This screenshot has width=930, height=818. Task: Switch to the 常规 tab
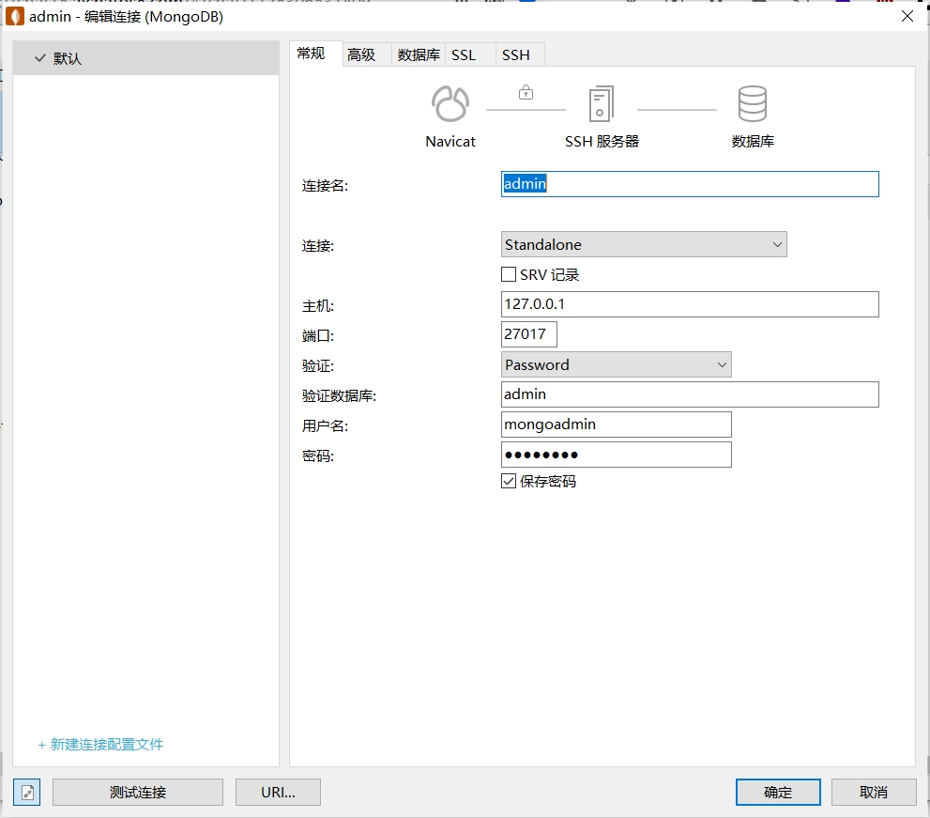(315, 54)
